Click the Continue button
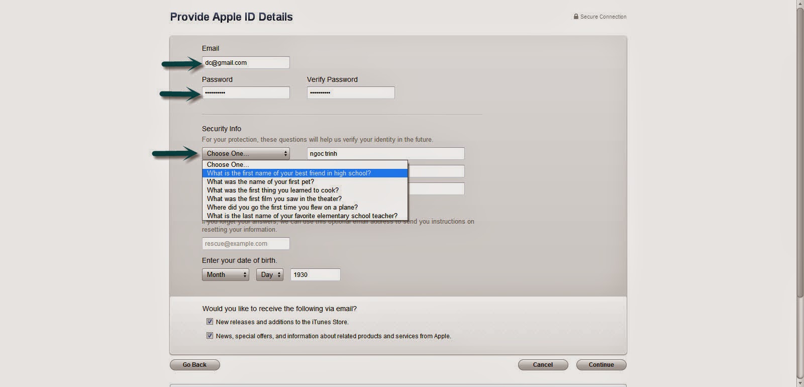 coord(601,365)
